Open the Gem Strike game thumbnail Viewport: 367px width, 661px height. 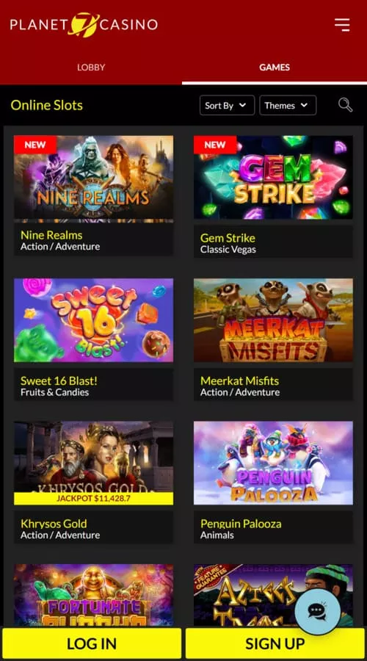coord(273,177)
